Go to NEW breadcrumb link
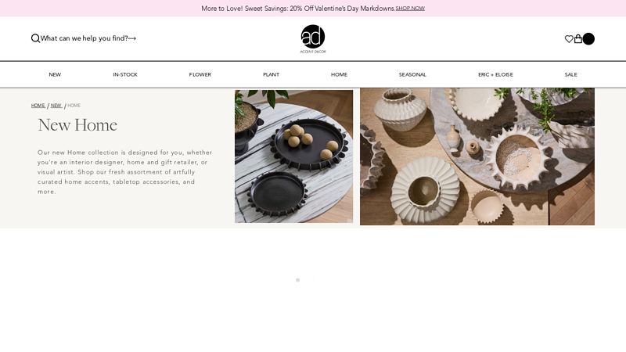The image size is (626, 352). tap(56, 106)
